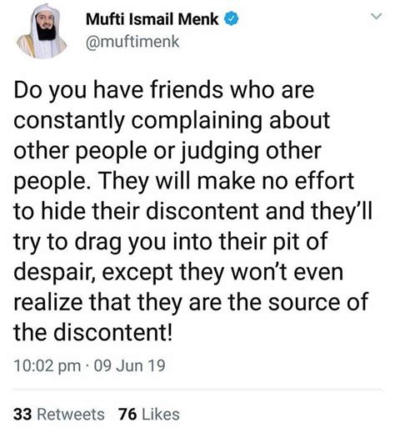
Task: Click the word Likes below the tweet
Action: click(161, 414)
